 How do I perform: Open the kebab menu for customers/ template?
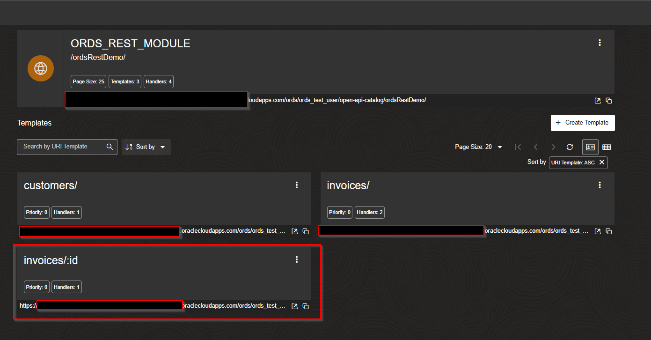(297, 185)
